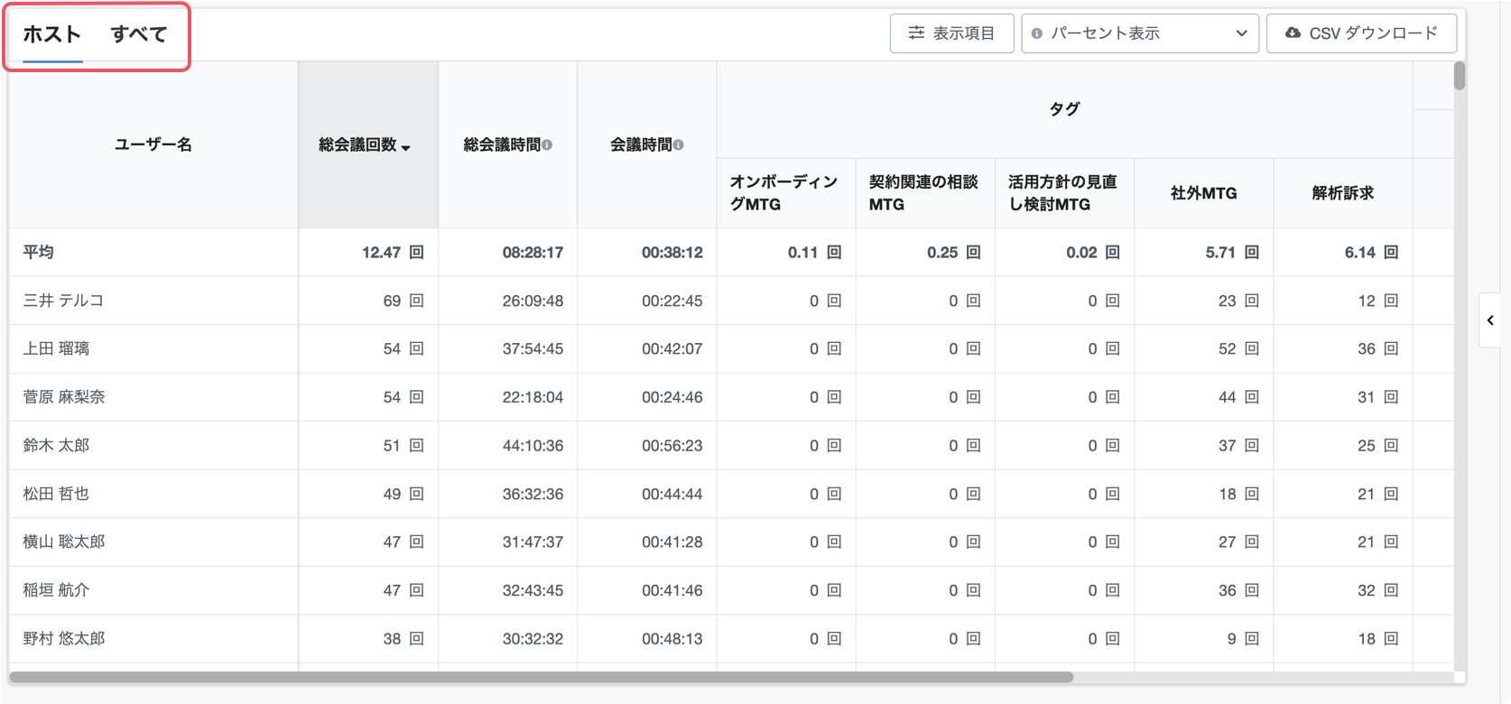Screen dimensions: 1511x704
Task: Open meeting list icon for 鈴木 太郎 51 meetings
Action: 416,446
